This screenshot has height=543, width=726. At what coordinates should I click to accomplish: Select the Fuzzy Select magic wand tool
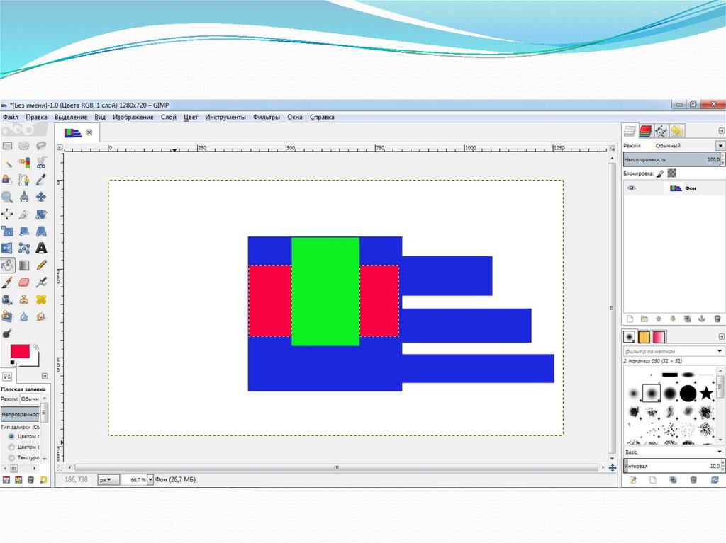coord(7,163)
